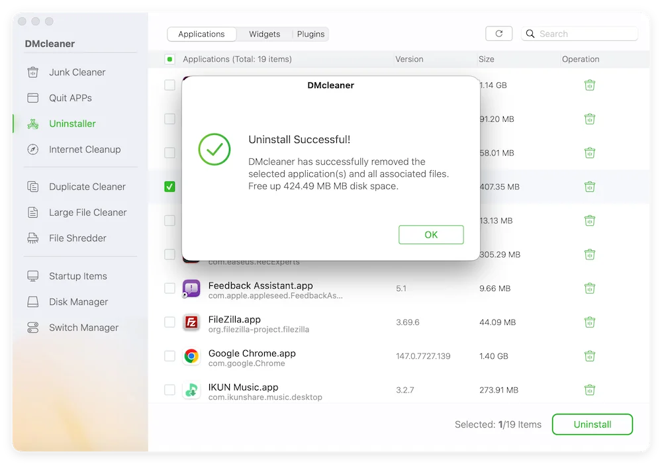Click the magnifier icon in search box
The image size is (662, 464).
(530, 34)
